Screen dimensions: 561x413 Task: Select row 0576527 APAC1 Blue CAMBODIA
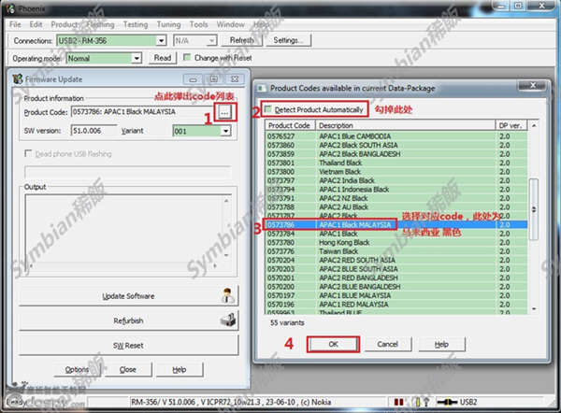click(396, 136)
